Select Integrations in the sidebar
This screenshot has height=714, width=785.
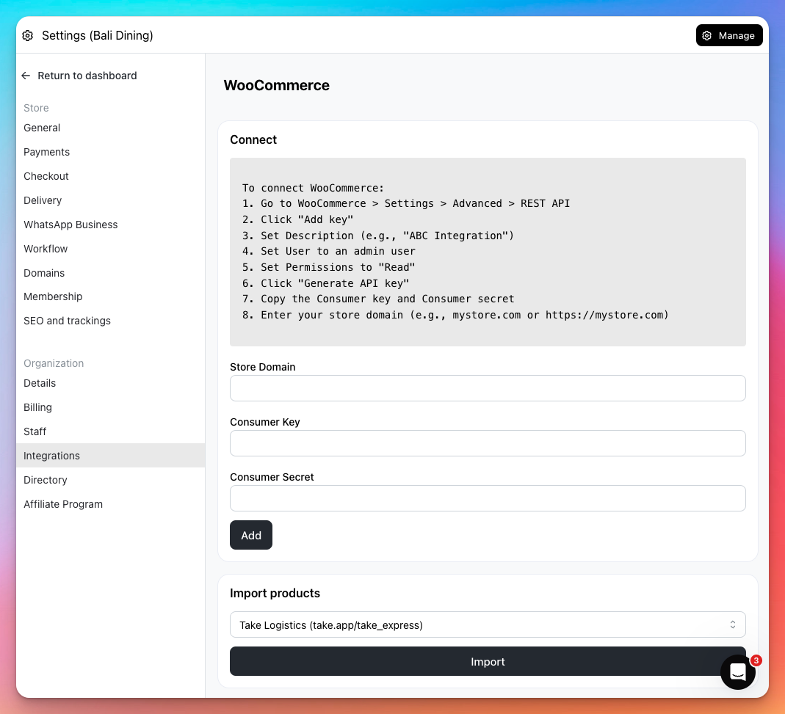111,455
